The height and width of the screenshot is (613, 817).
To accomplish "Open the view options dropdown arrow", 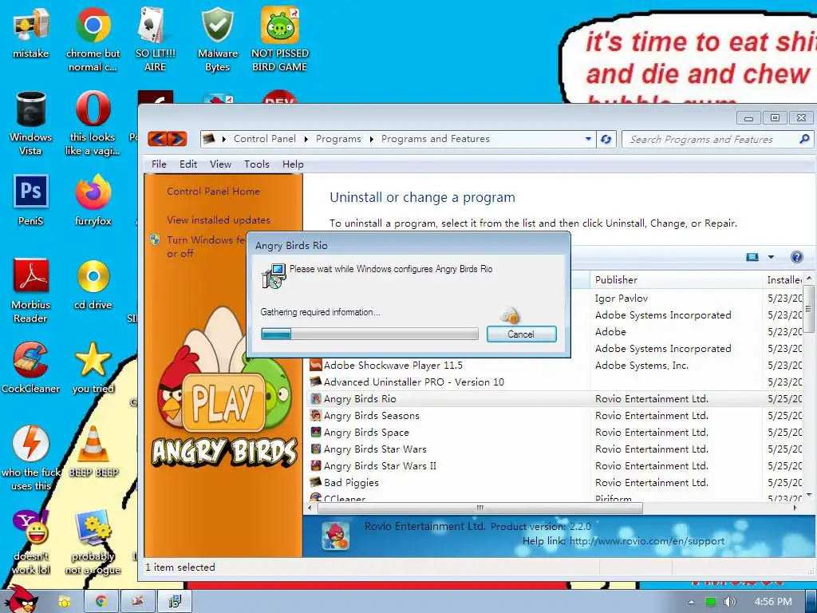I will coord(772,257).
